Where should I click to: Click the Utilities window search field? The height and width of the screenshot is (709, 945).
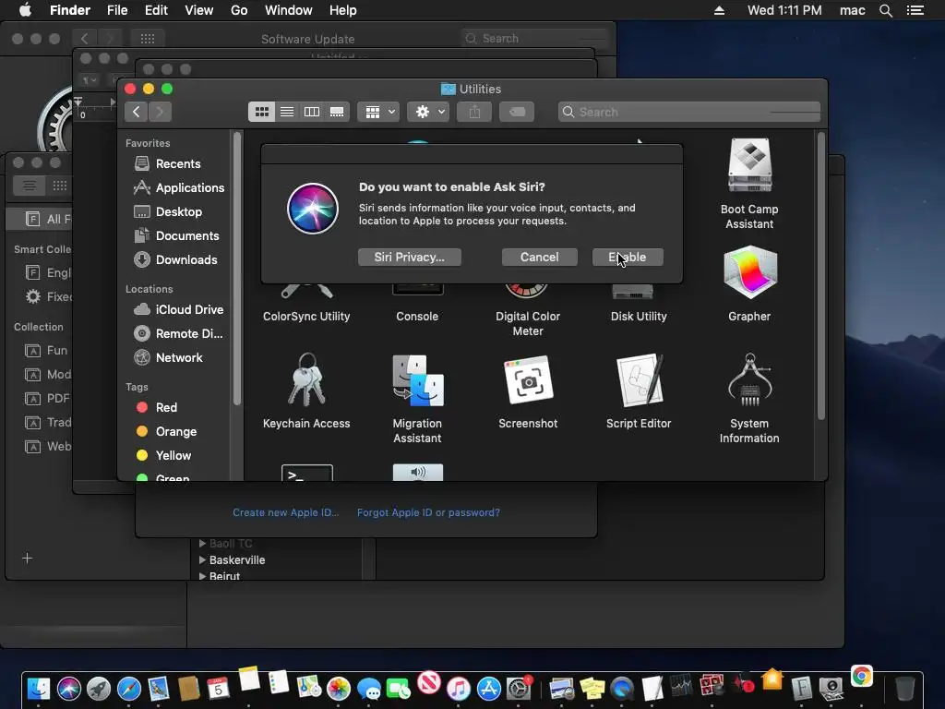[689, 112]
